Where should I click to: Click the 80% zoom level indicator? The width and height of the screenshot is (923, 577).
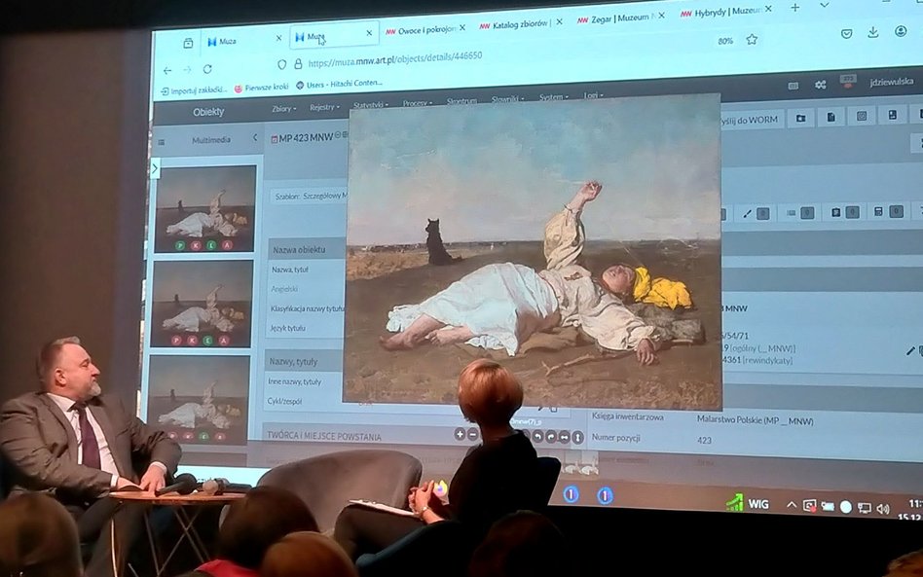[x=725, y=41]
